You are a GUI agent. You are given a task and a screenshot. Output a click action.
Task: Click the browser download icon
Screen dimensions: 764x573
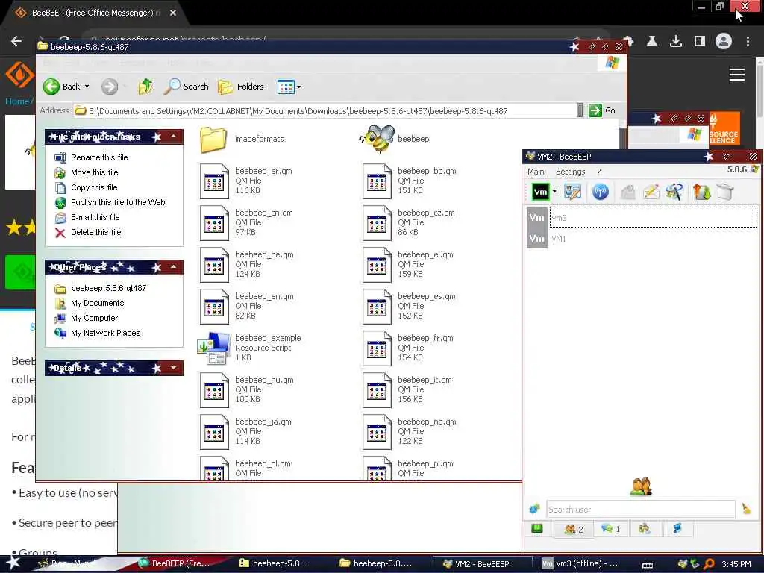pos(676,42)
